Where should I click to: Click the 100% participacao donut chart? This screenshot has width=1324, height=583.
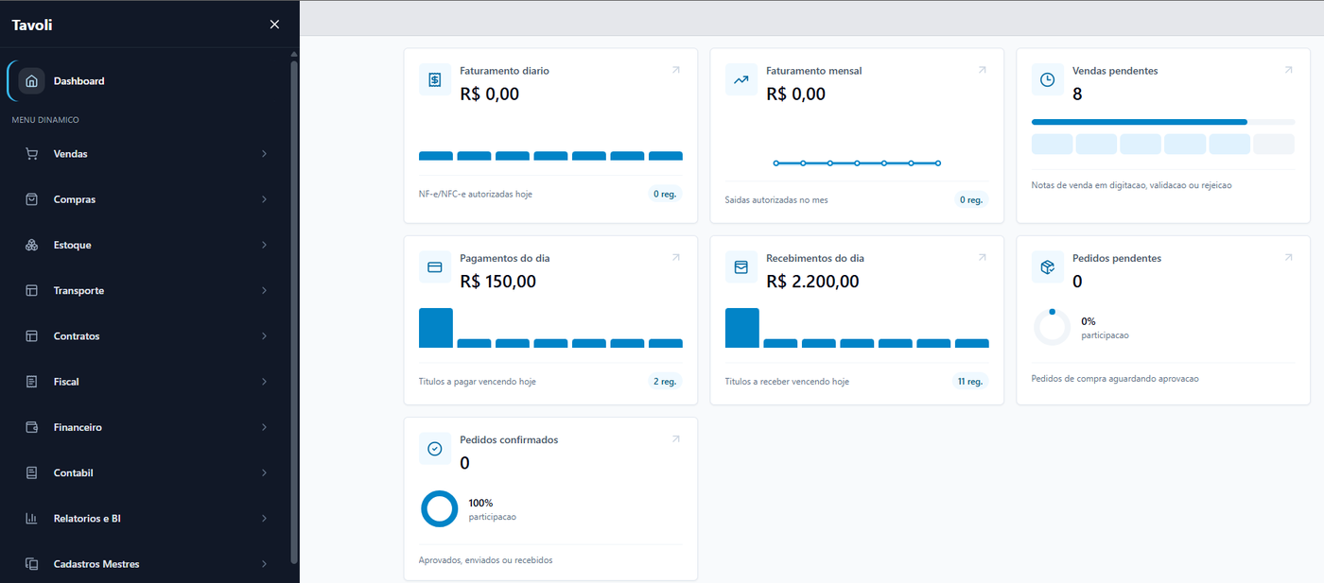tap(439, 508)
